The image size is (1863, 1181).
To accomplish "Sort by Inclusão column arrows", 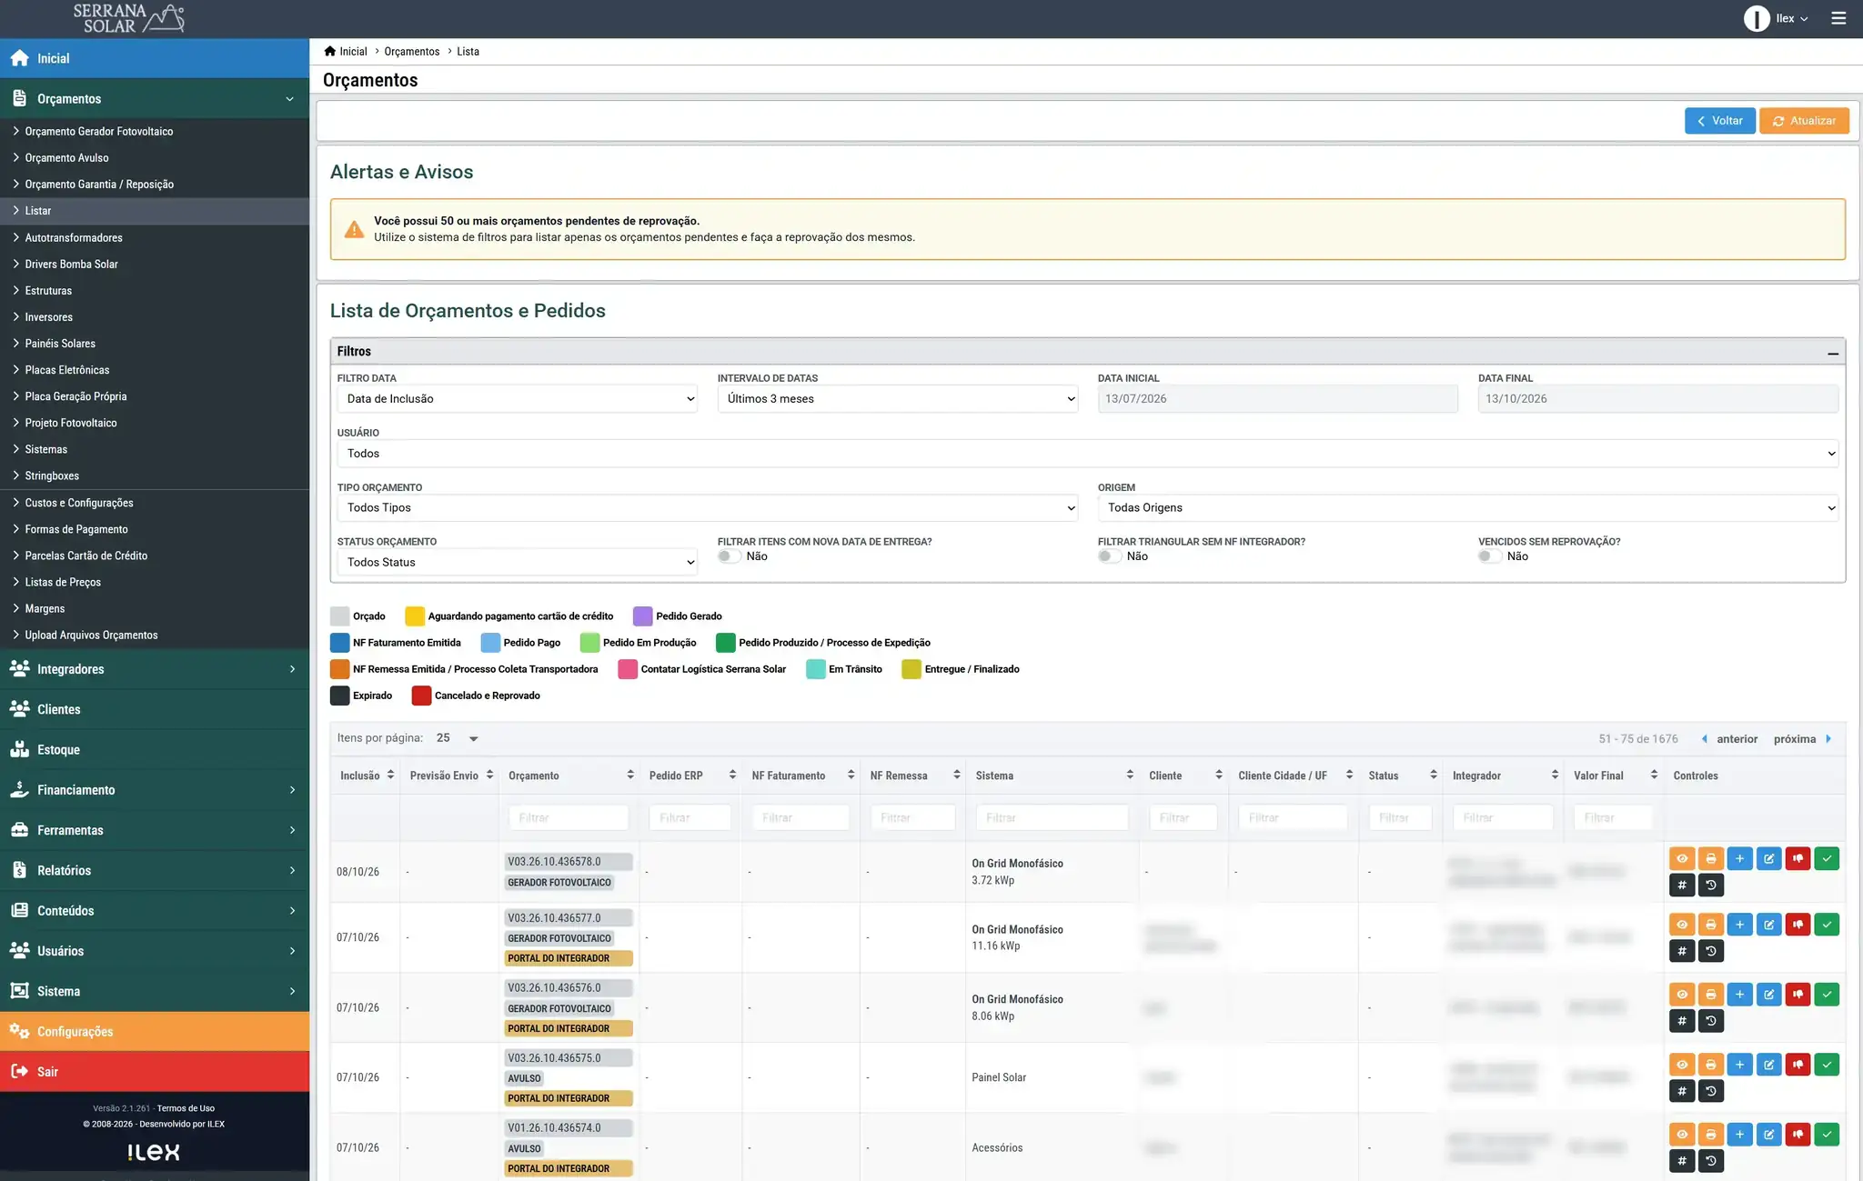I will [x=390, y=775].
